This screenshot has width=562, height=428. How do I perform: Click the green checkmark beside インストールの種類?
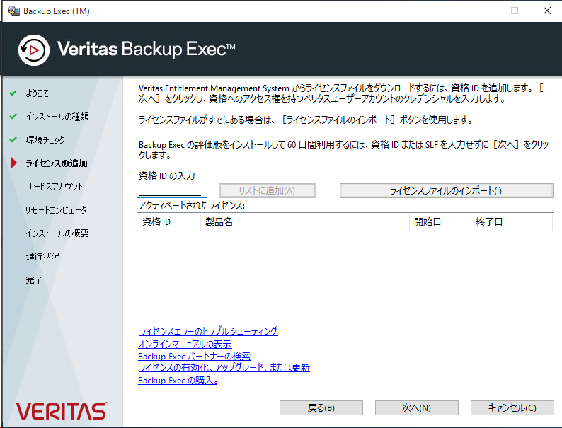click(13, 117)
